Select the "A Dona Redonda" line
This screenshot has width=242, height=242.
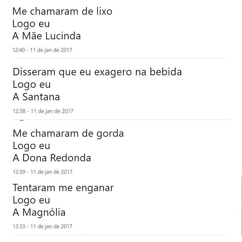point(52,158)
